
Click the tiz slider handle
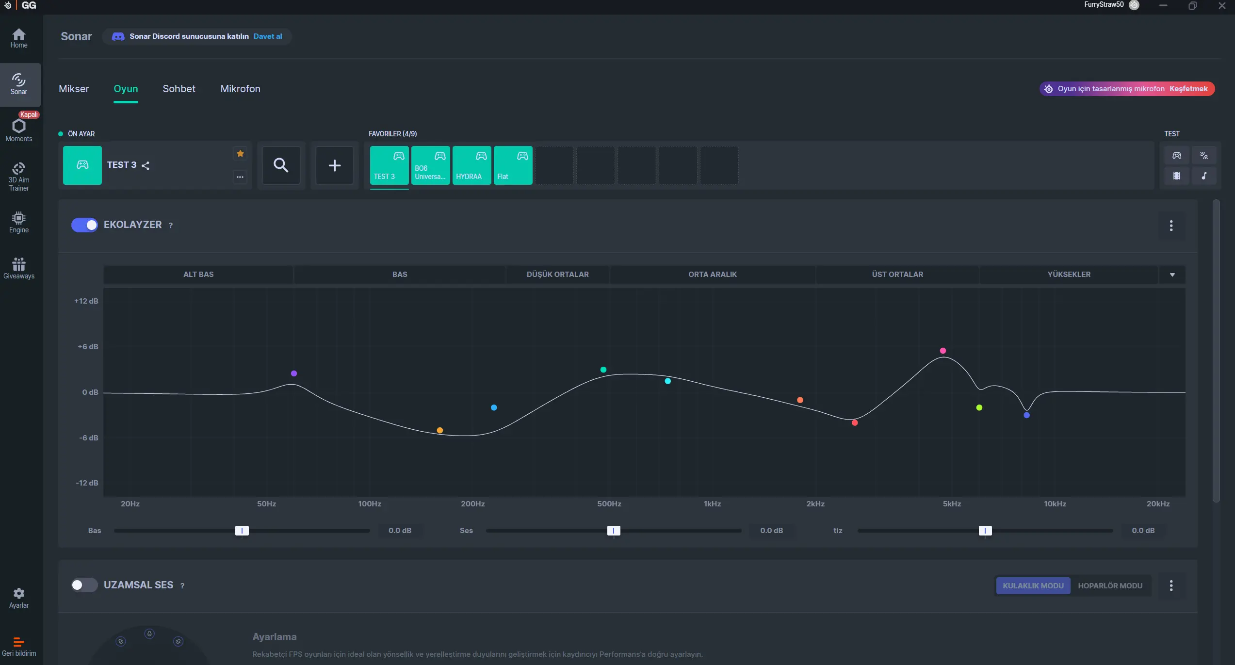click(x=985, y=531)
